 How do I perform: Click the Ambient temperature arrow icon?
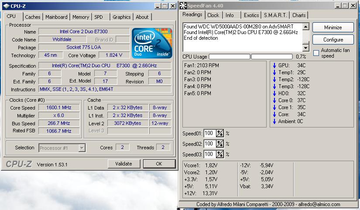pyautogui.click(x=274, y=121)
